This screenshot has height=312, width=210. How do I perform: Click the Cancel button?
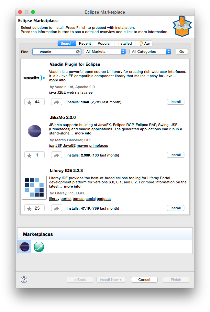click(144, 280)
